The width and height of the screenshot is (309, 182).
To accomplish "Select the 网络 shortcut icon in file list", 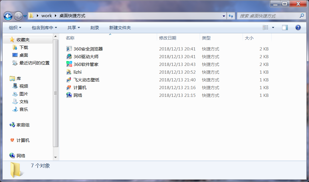I will 69,95.
